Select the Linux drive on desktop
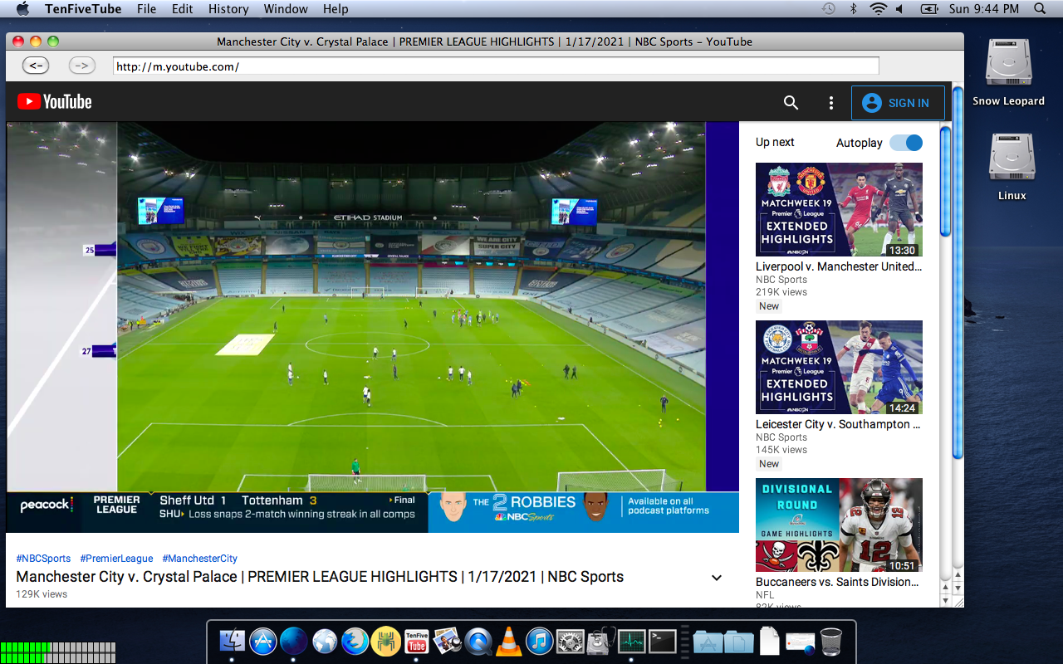Viewport: 1063px width, 664px height. (x=1012, y=168)
